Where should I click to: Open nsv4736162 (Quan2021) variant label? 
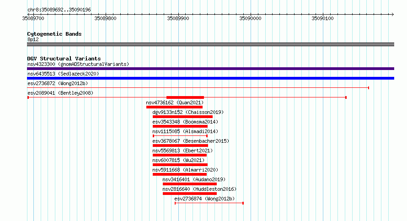(175, 102)
